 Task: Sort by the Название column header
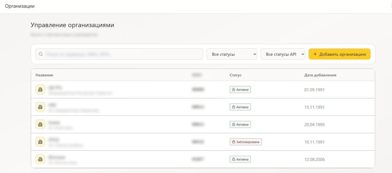[44, 75]
